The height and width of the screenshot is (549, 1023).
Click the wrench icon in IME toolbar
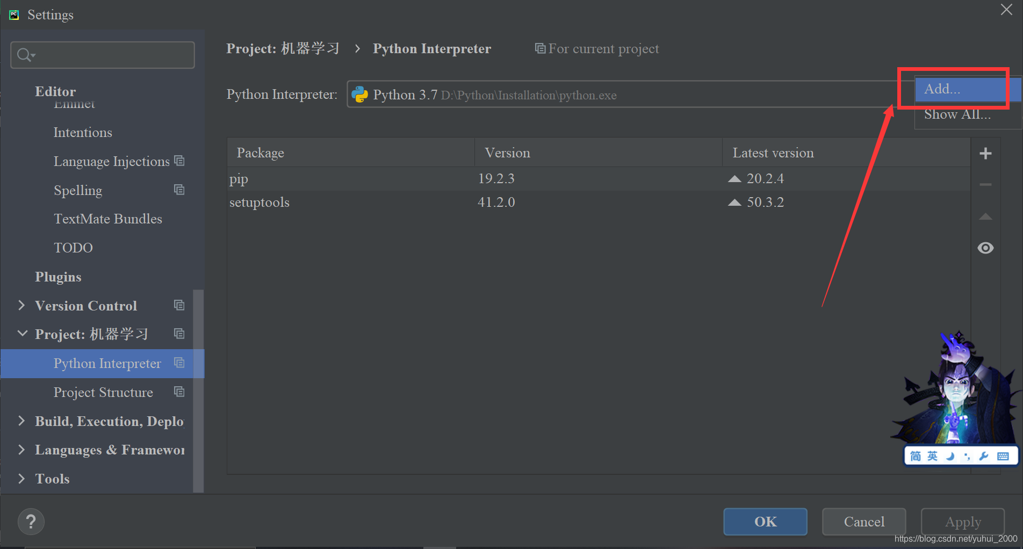click(984, 456)
